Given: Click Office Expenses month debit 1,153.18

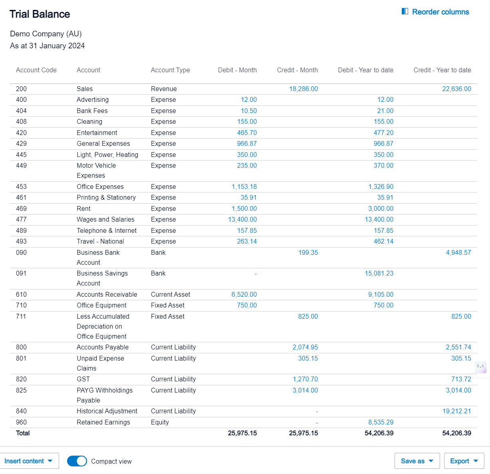Looking at the screenshot, I should tap(244, 187).
